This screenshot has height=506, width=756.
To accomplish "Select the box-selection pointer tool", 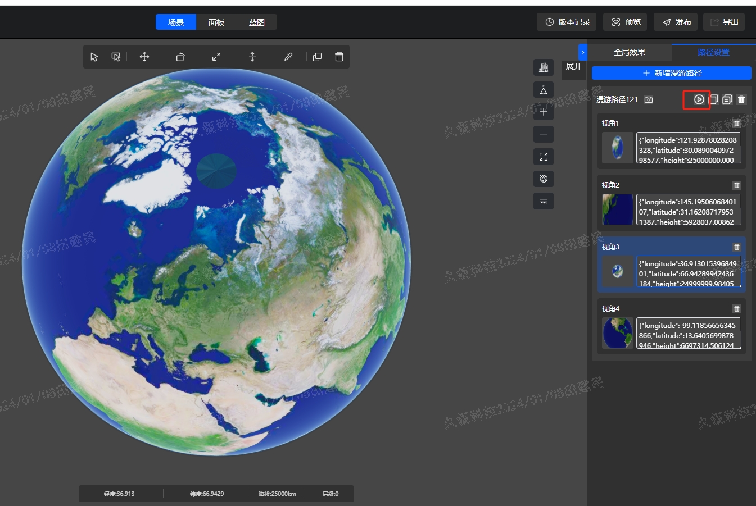I will point(116,57).
